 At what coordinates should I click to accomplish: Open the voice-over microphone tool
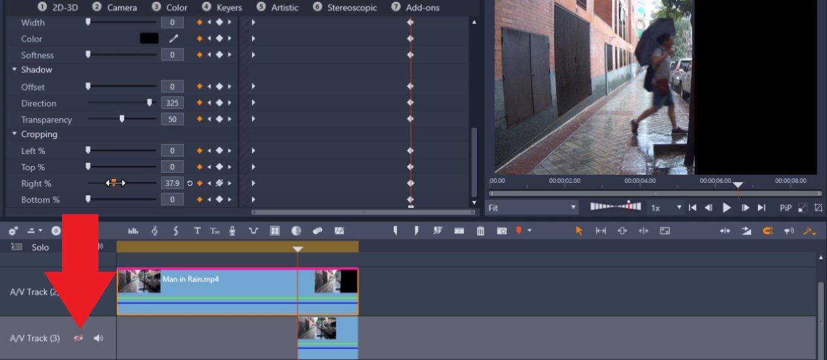(233, 231)
